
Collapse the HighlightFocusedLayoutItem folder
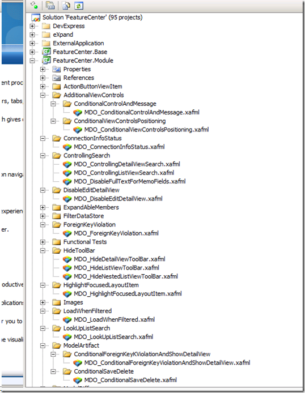point(43,285)
